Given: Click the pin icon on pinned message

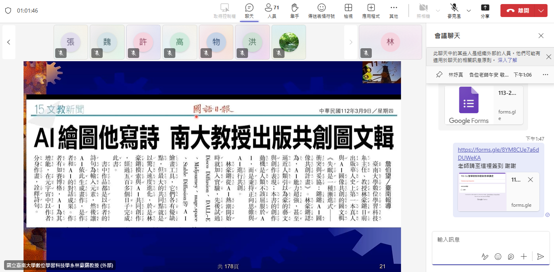Looking at the screenshot, I should 439,75.
